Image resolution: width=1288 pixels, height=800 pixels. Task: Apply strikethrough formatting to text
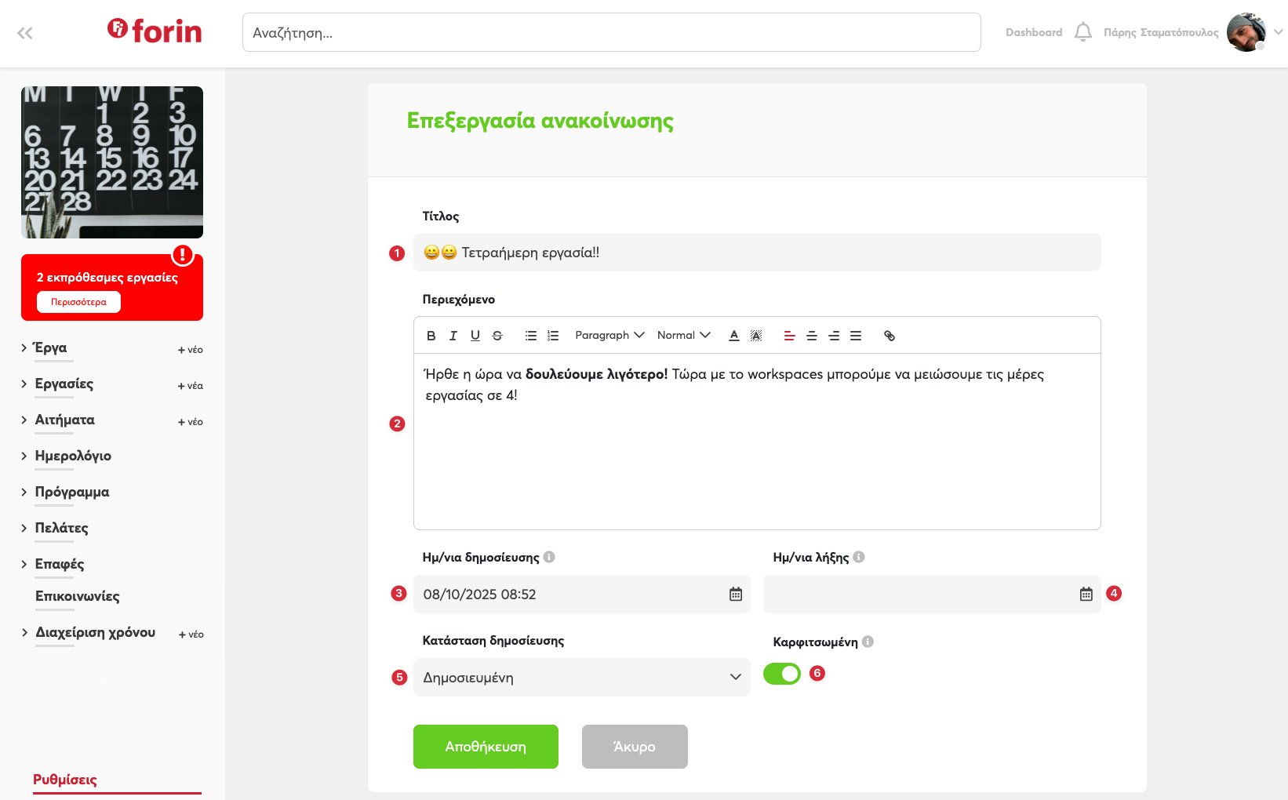[x=497, y=336]
